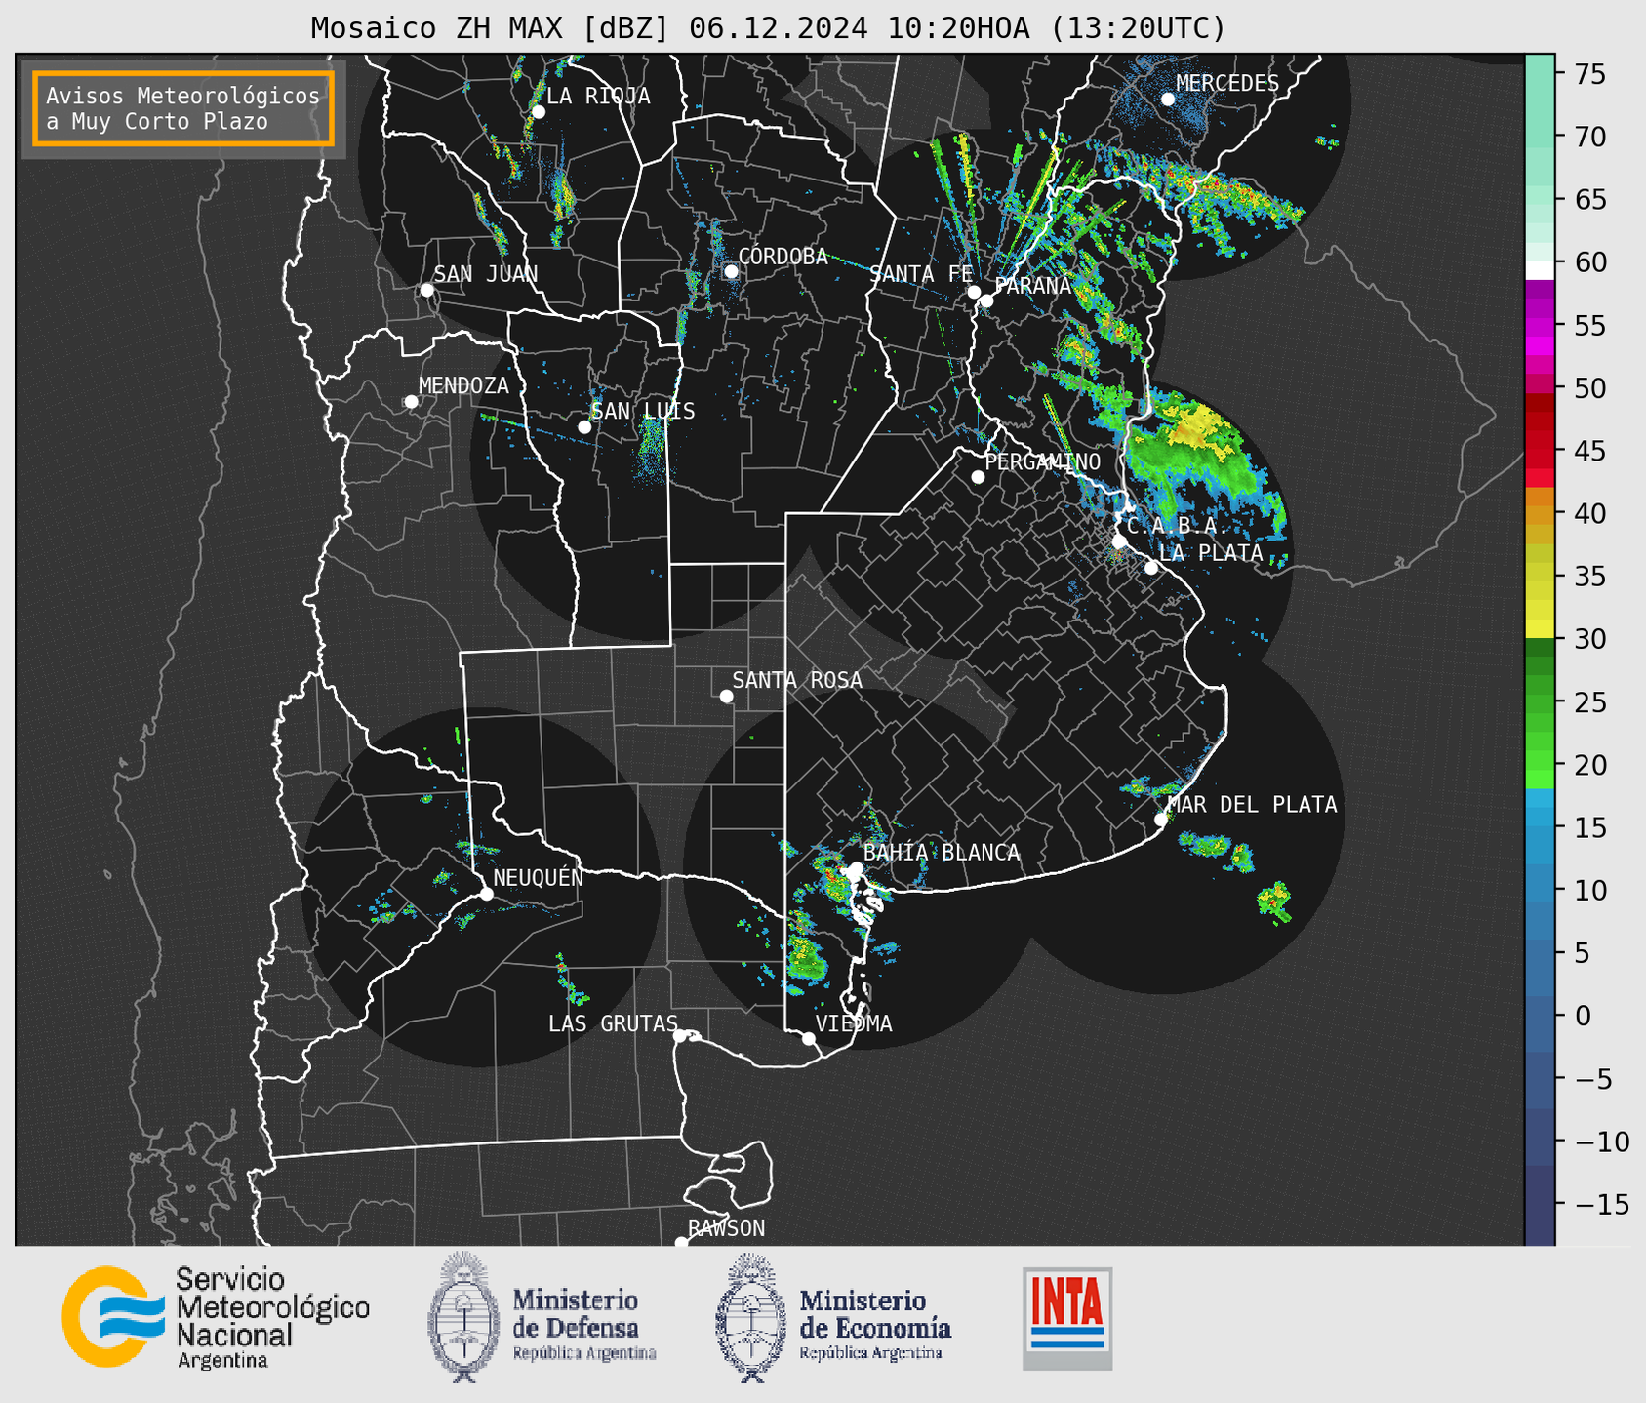
Task: Click the Avisos Meteorológicos a Muy Corto Plazo box
Action: (183, 108)
